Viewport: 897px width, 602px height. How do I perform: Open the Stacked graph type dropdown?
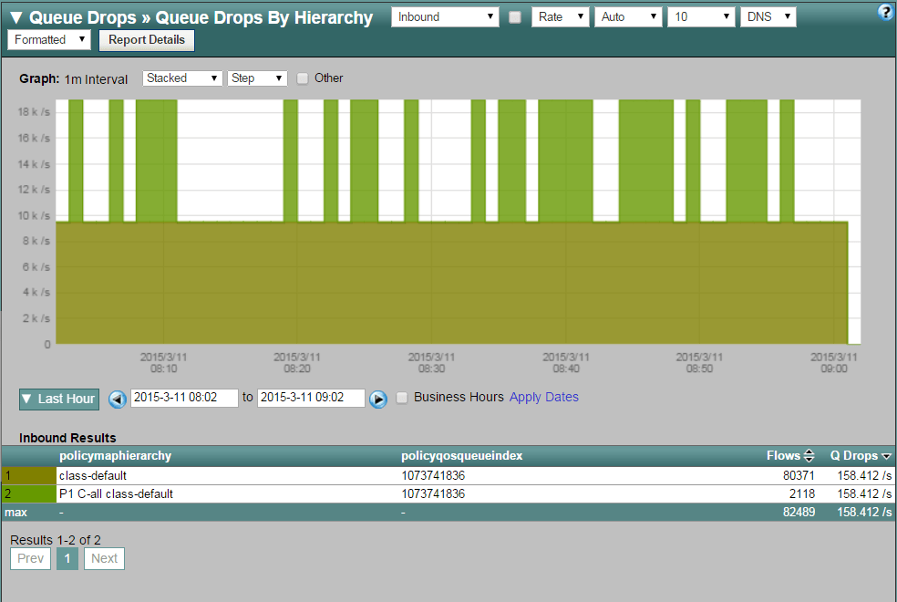point(182,78)
